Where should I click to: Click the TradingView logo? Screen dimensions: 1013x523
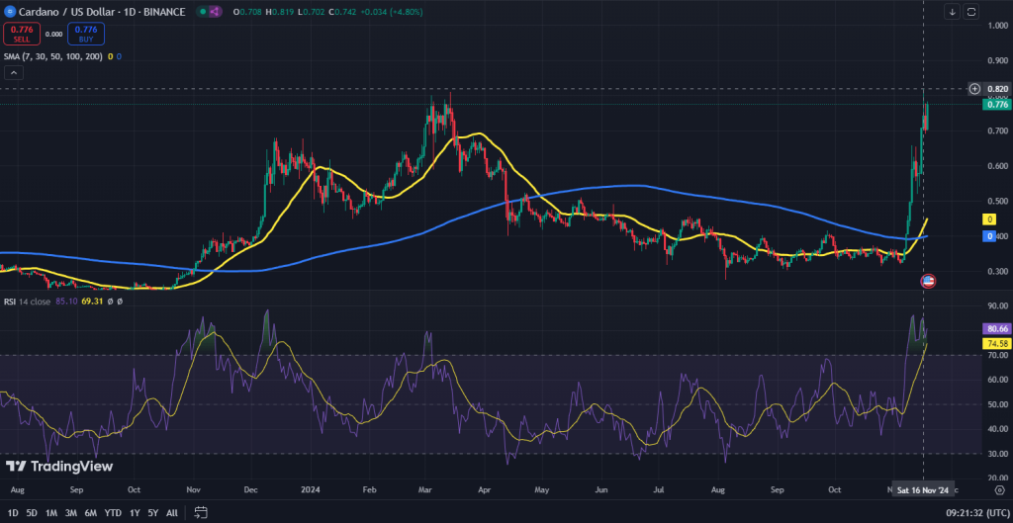pyautogui.click(x=59, y=467)
